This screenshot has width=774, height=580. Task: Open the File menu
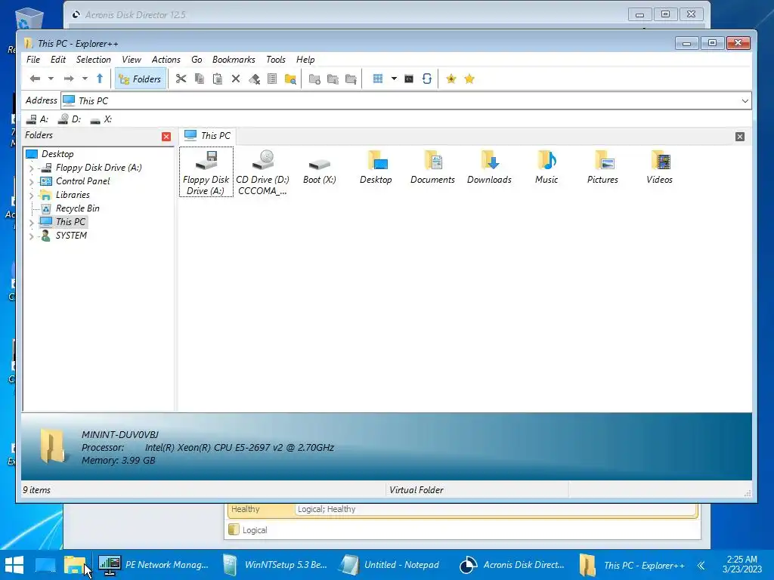(x=33, y=59)
